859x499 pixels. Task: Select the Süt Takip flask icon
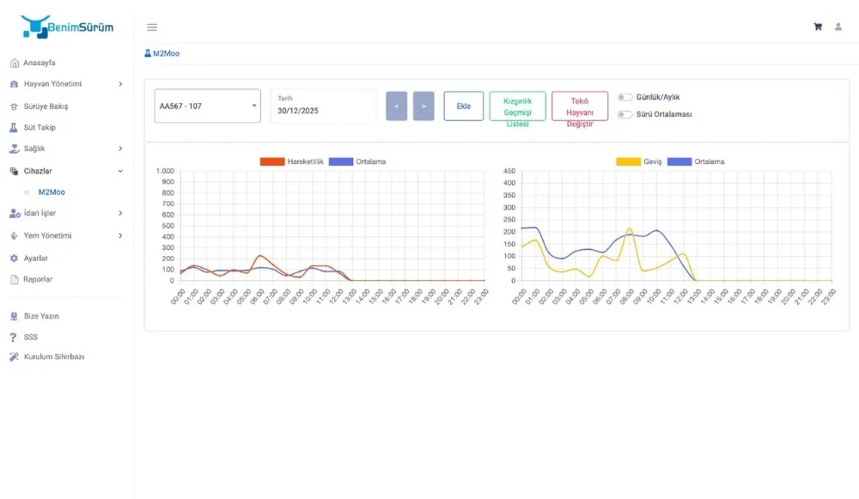pyautogui.click(x=13, y=127)
